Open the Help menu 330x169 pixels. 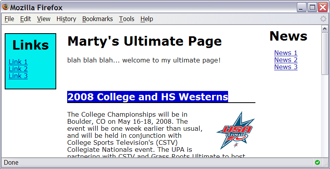[146, 19]
